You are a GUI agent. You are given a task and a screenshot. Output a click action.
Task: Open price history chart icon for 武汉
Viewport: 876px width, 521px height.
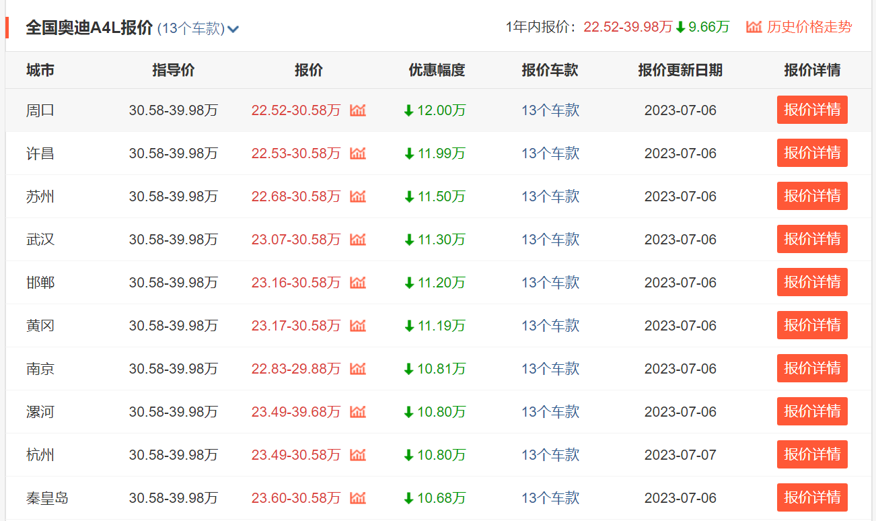click(x=357, y=239)
